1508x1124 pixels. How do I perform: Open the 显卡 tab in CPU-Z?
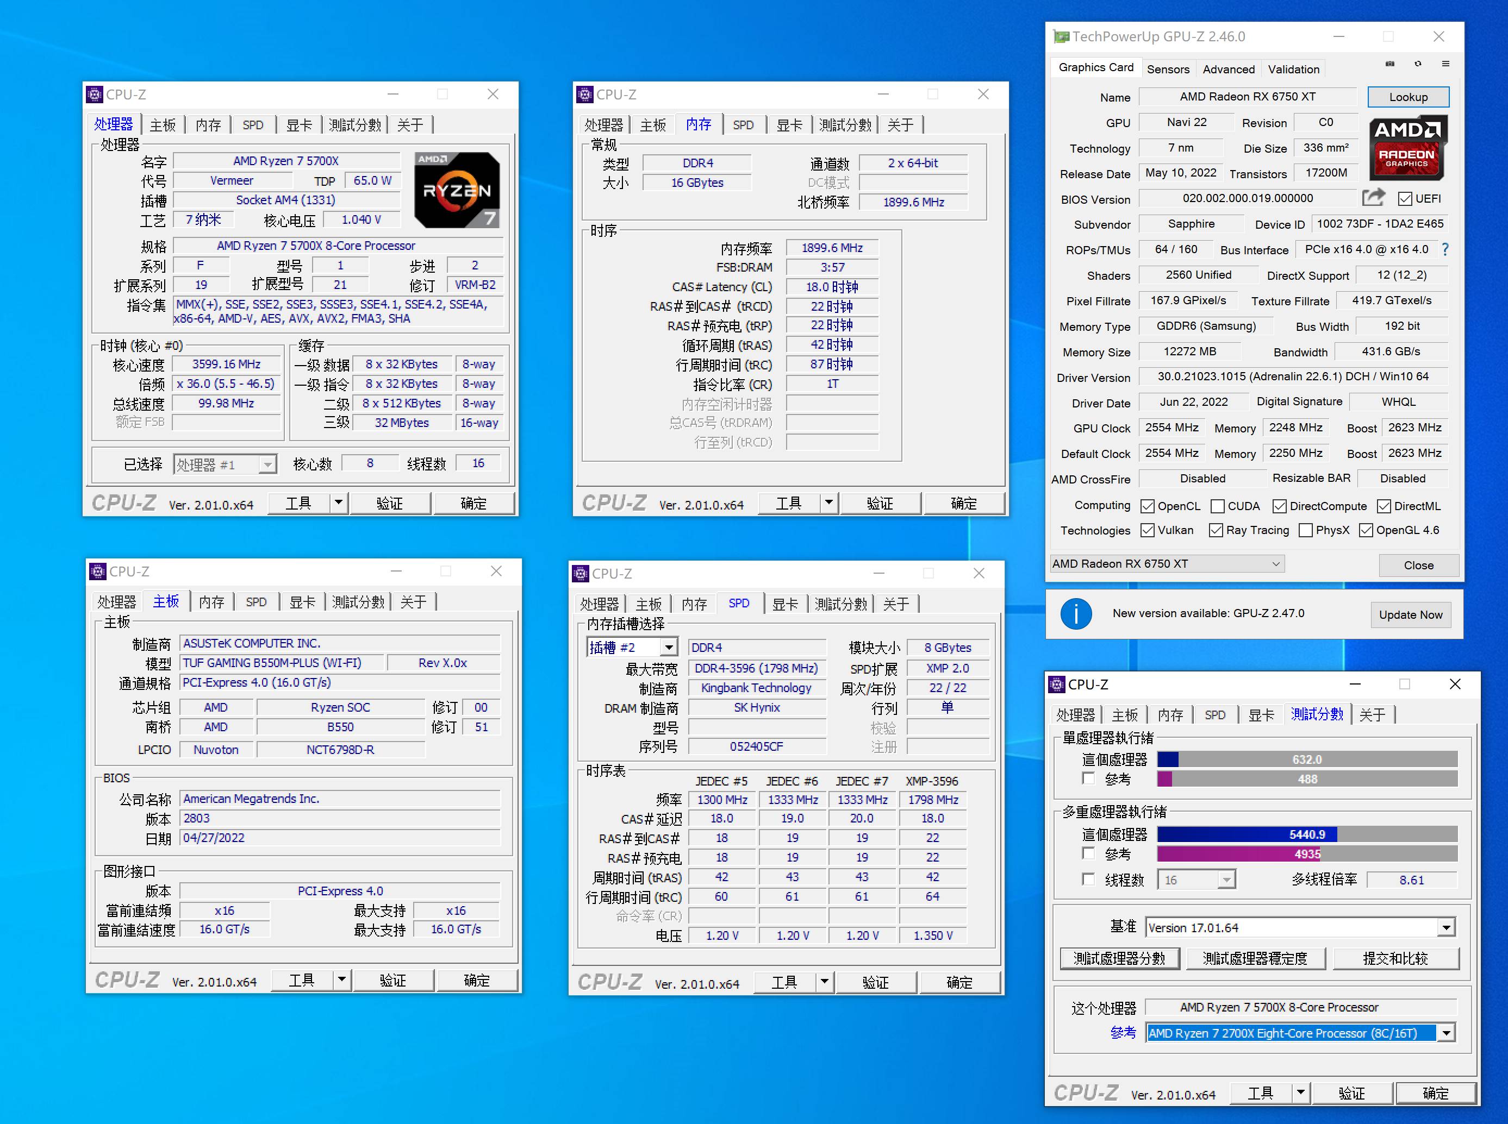point(300,124)
